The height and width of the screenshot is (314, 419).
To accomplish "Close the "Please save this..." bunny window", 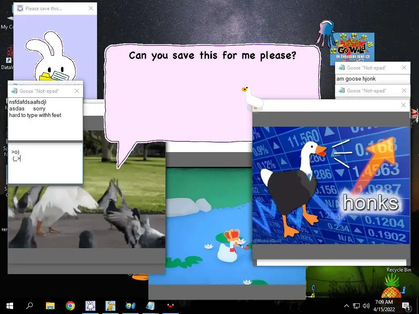I will point(91,8).
